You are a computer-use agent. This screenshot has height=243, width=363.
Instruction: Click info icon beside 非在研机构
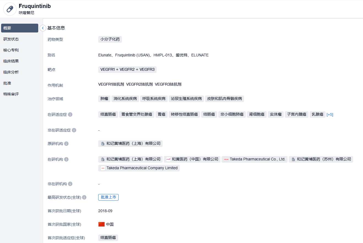70,184
